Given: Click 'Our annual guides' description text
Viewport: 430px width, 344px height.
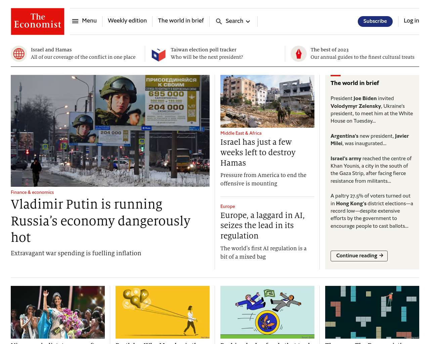Looking at the screenshot, I should (362, 57).
